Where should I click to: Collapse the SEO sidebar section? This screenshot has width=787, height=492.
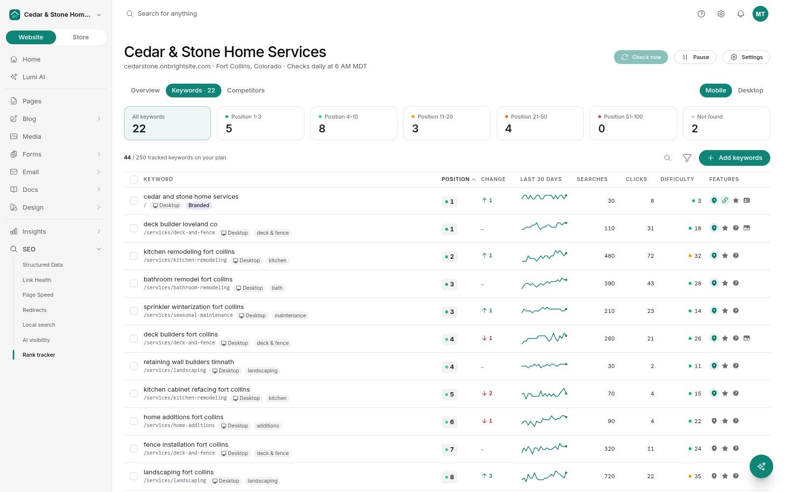point(99,249)
